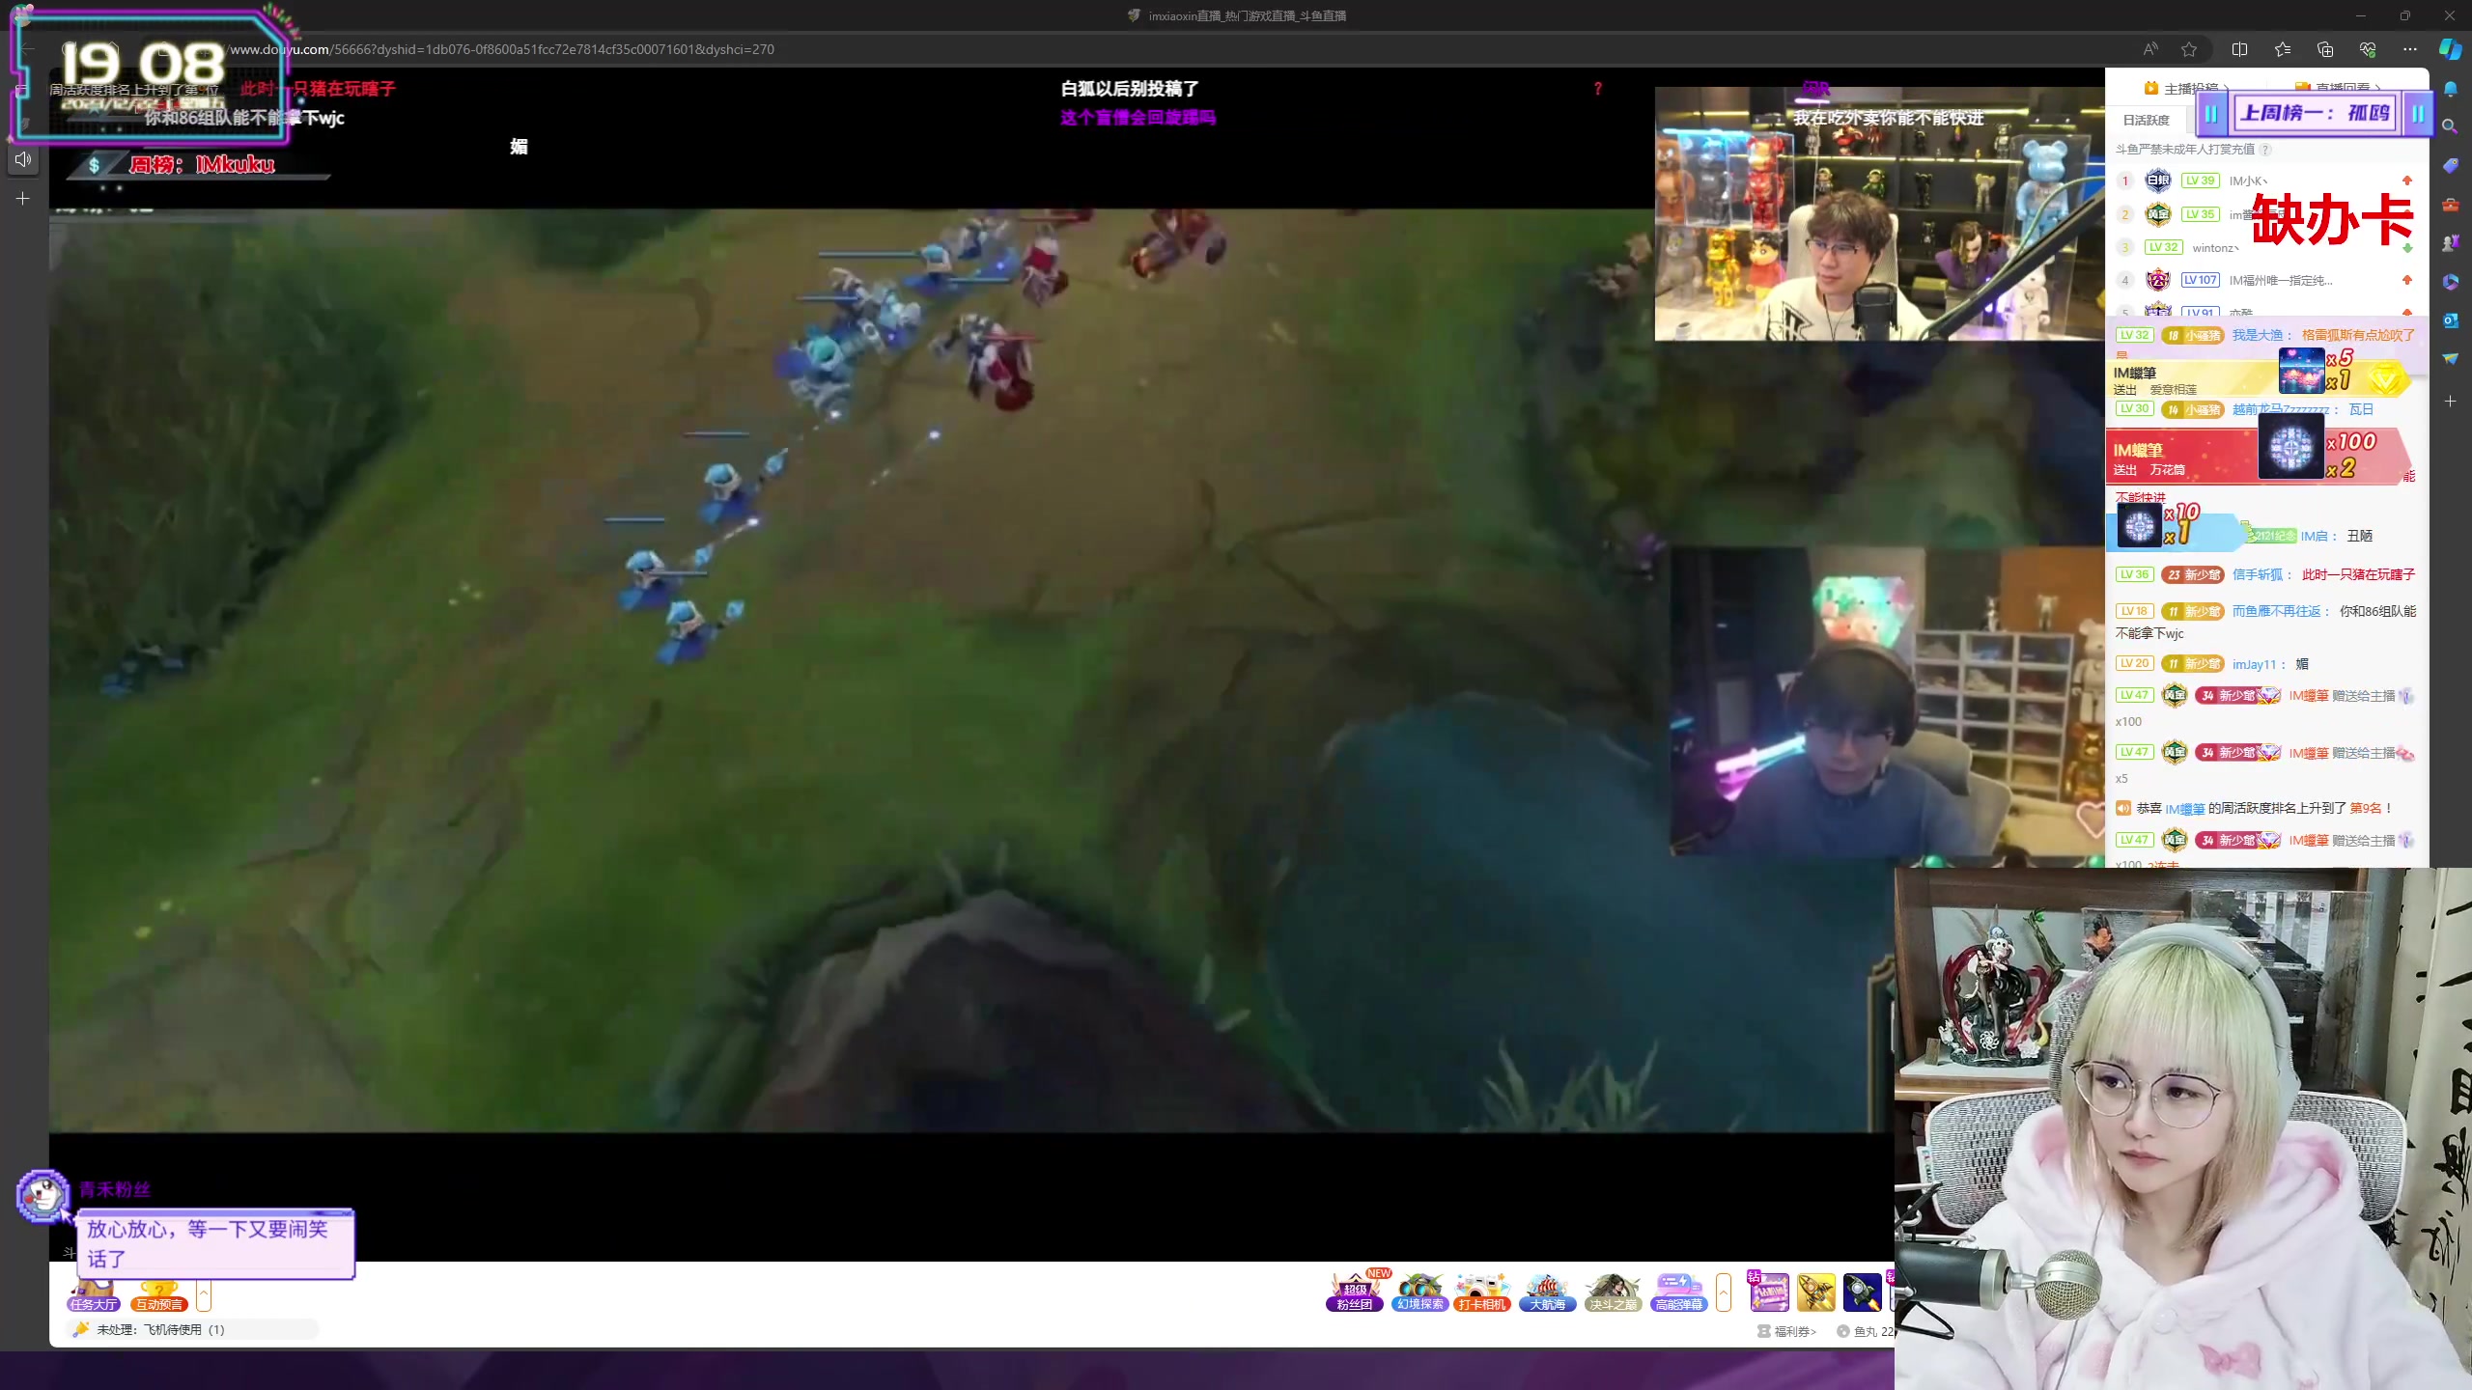Open the 互动预言 trophy icon
This screenshot has width=2472, height=1390.
click(159, 1294)
